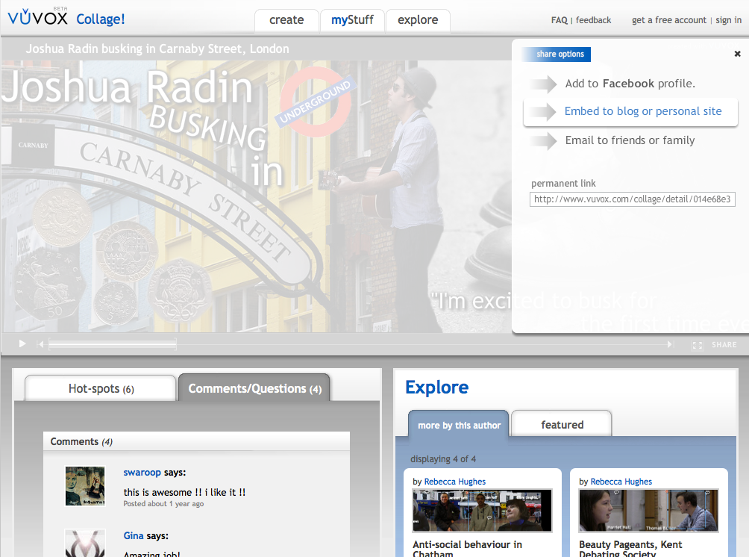Close the share options panel

[738, 54]
